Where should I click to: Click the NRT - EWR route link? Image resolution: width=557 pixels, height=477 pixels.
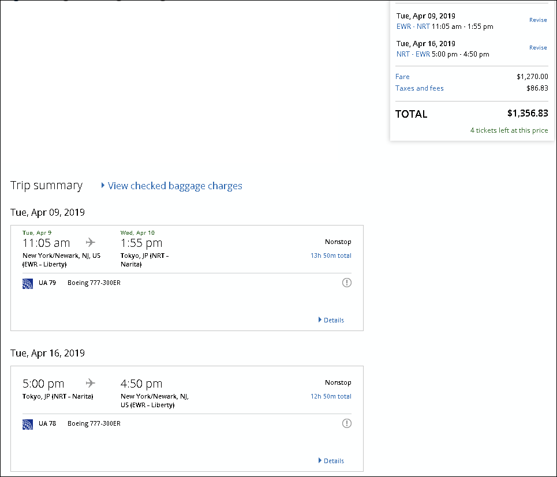coord(413,54)
